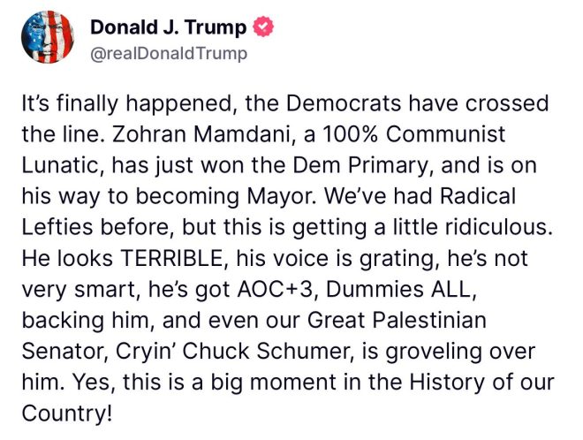Click the words "Dummies ALL"
Screen dimensions: 583x440
(x=398, y=290)
